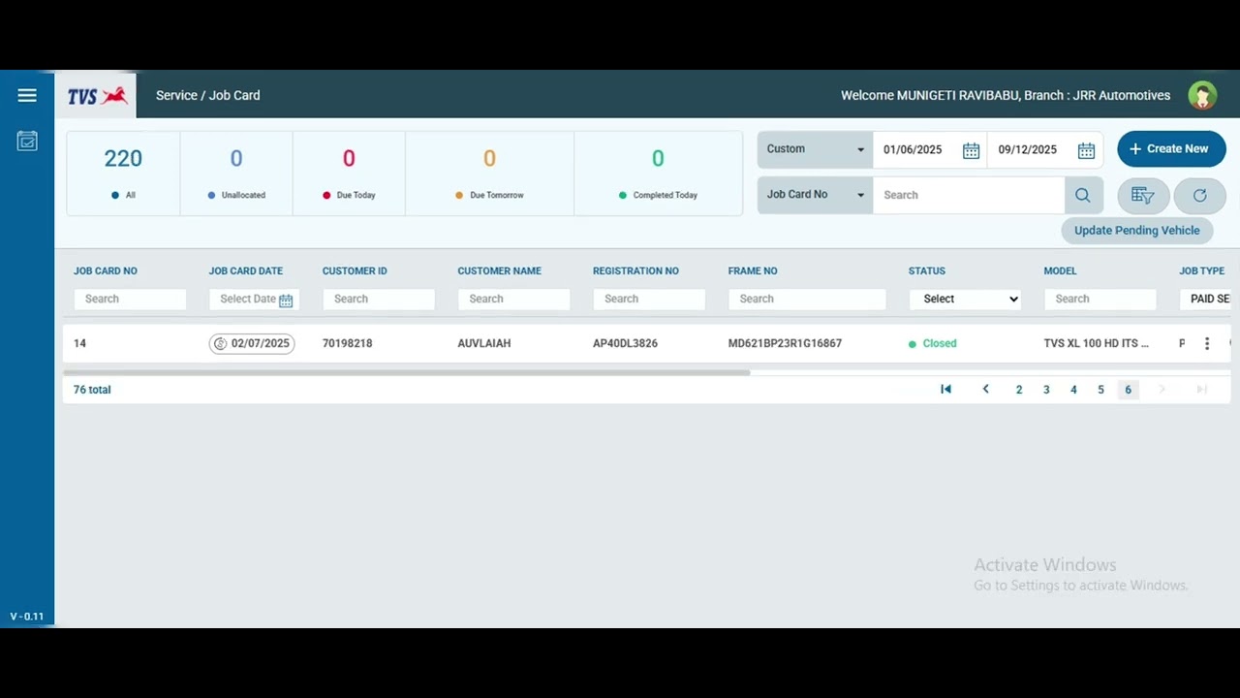The height and width of the screenshot is (698, 1240).
Task: Click the Closed status label
Action: 940,343
